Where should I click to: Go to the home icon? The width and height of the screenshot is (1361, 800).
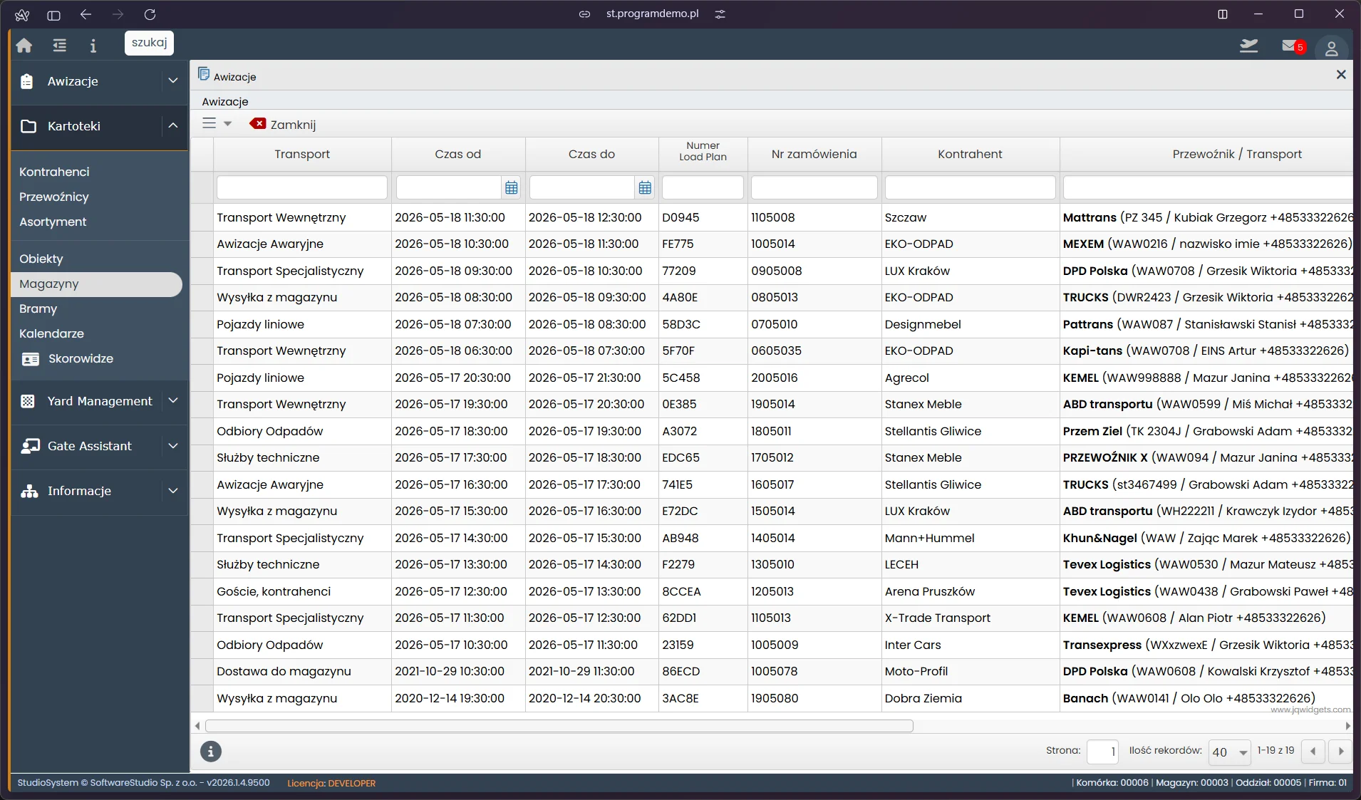(24, 46)
